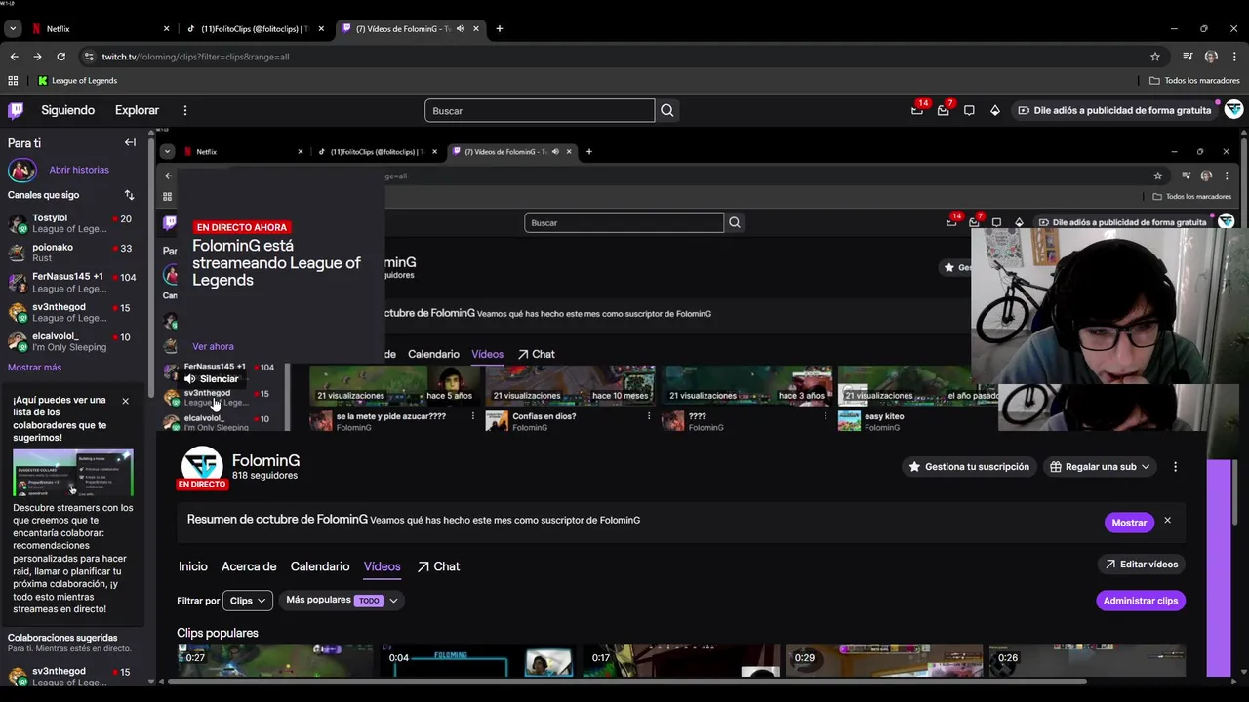
Task: Open Chrome three-dot menu
Action: [x=1234, y=57]
